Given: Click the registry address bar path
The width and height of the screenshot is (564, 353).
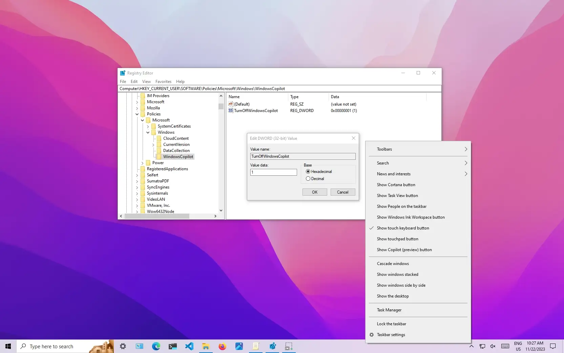Looking at the screenshot, I should [x=279, y=89].
